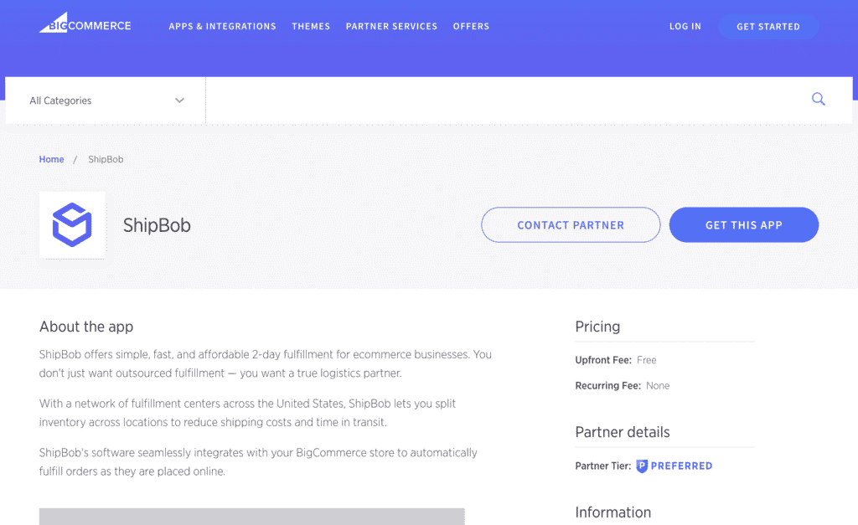
Task: Click the Get This App button
Action: (x=743, y=225)
